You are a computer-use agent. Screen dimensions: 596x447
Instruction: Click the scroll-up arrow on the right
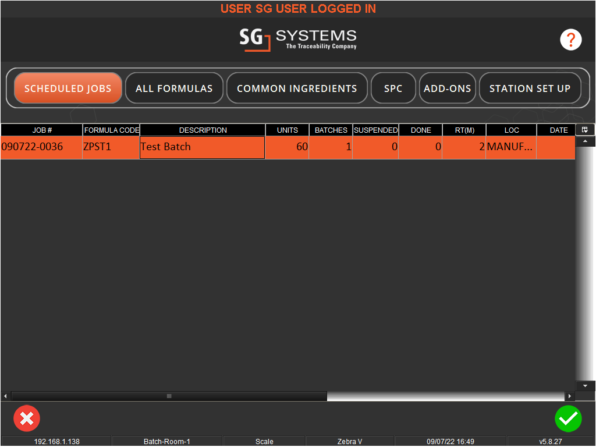[x=585, y=140]
